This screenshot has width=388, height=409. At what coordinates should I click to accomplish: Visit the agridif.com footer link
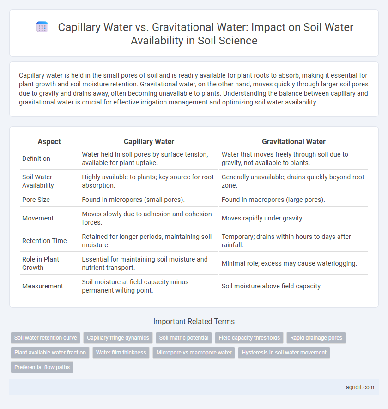tap(360, 387)
